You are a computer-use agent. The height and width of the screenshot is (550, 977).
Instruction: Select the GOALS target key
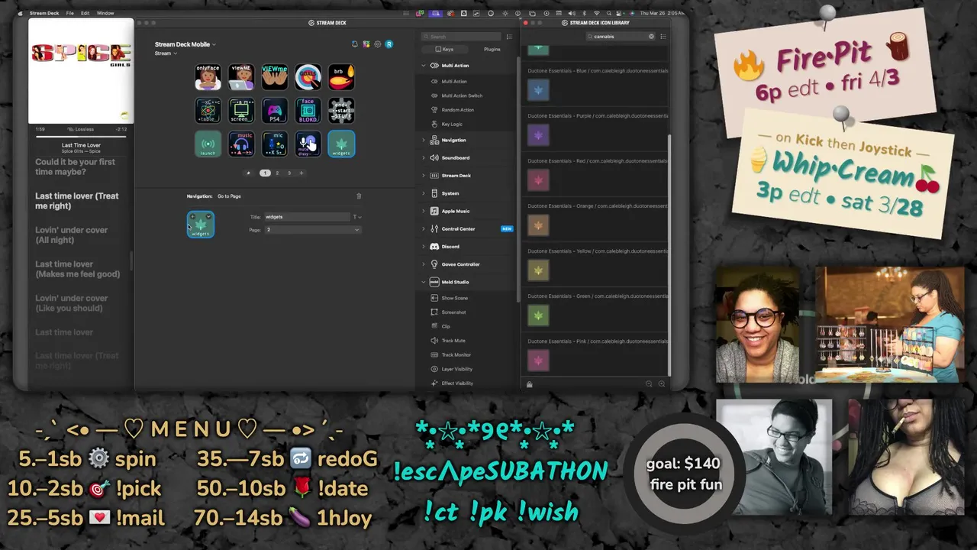[308, 77]
